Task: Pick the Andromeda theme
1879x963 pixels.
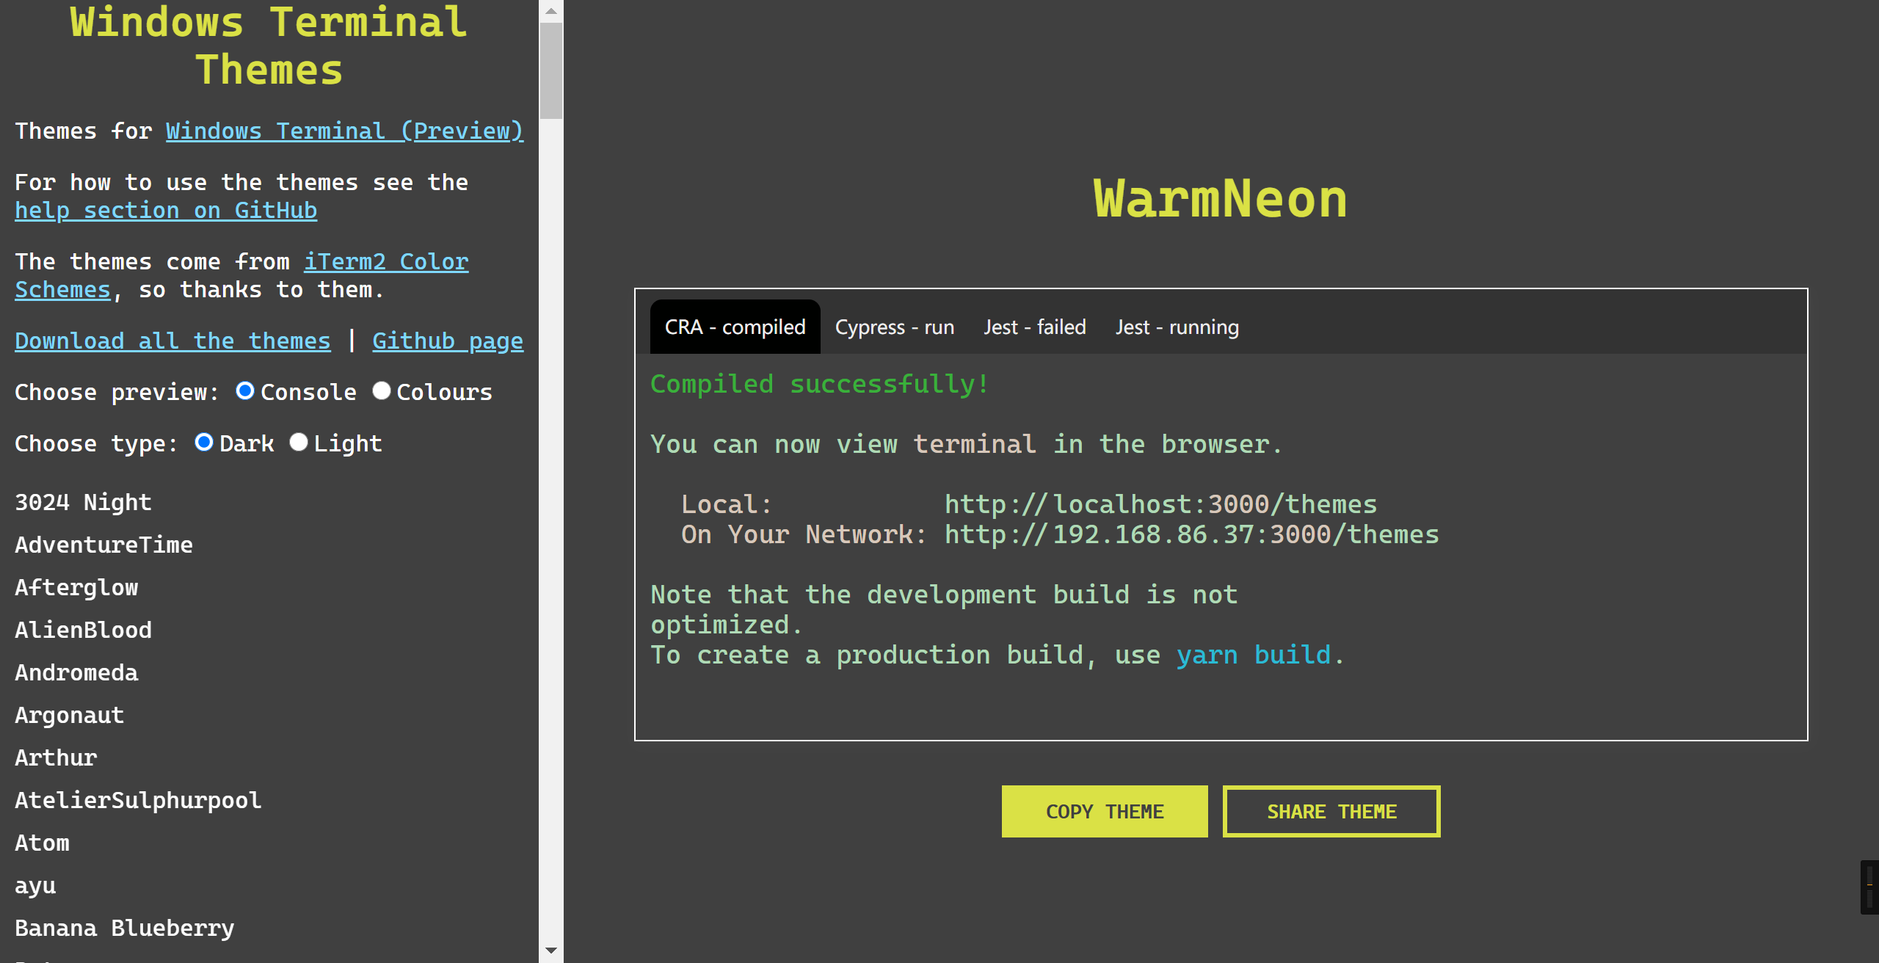Action: tap(76, 673)
